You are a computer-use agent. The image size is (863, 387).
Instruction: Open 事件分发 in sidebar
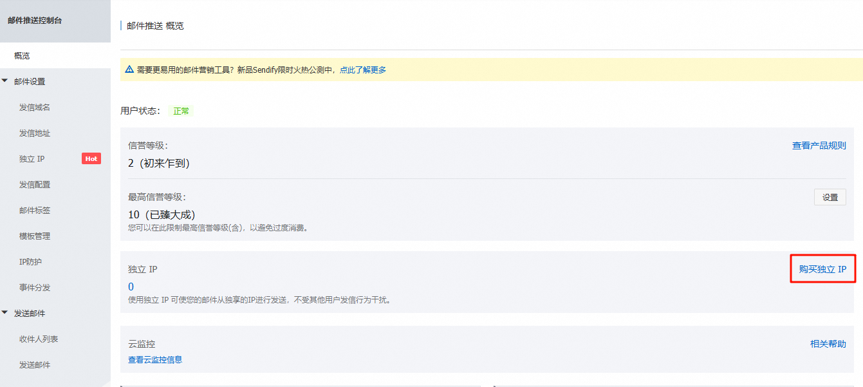(35, 288)
